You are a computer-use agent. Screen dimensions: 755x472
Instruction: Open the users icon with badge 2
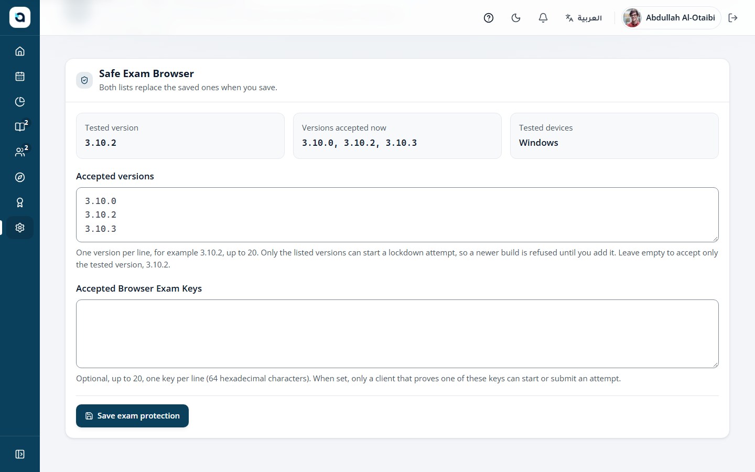coord(20,152)
